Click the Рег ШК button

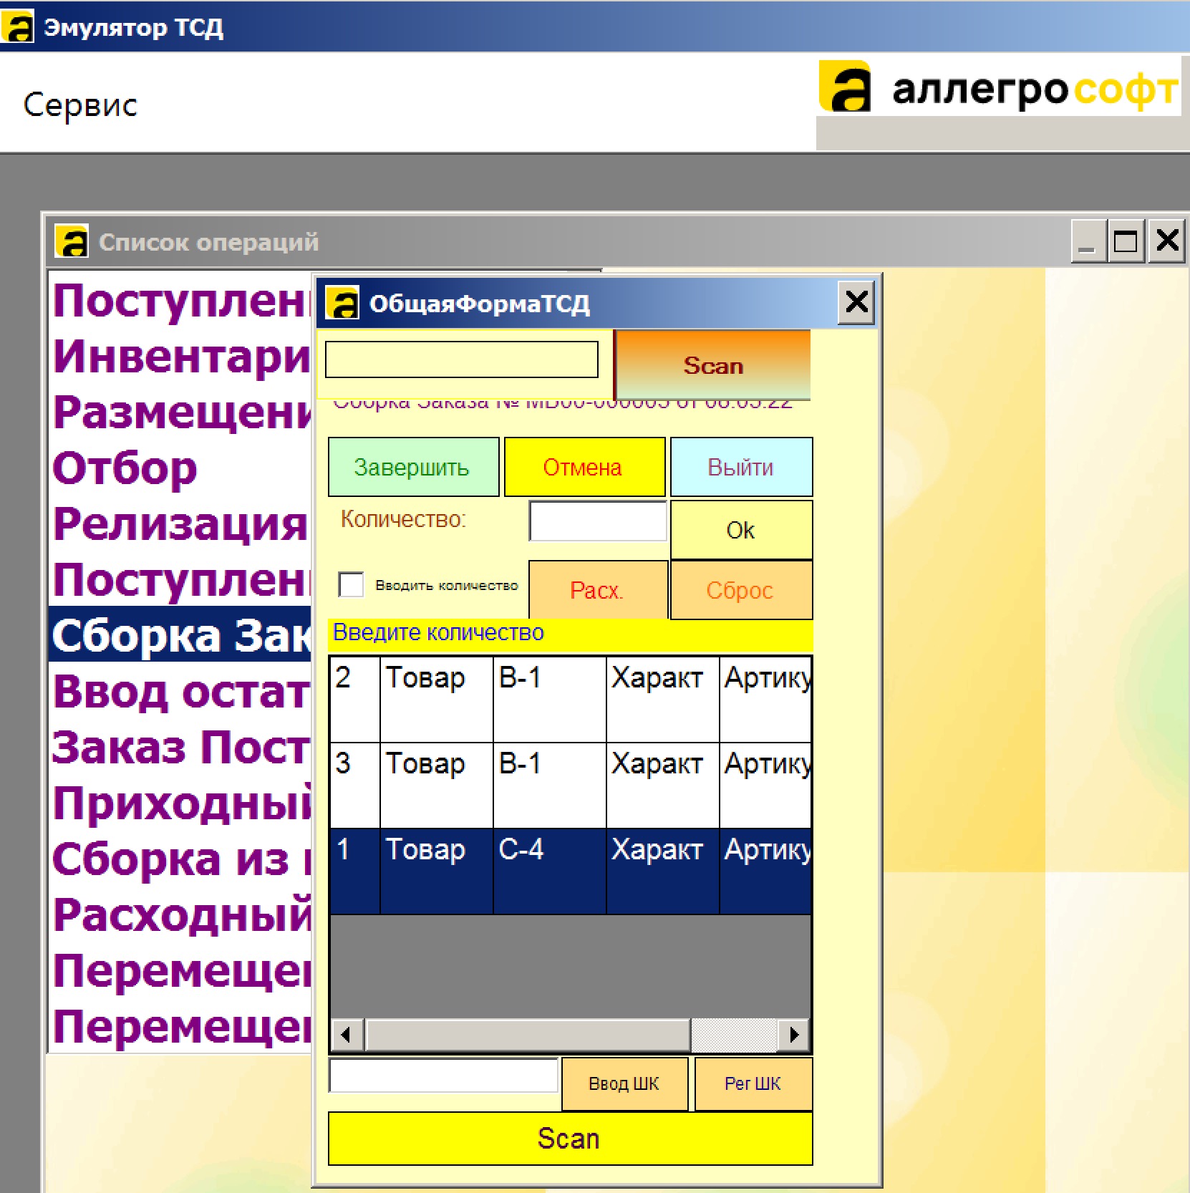click(753, 1083)
